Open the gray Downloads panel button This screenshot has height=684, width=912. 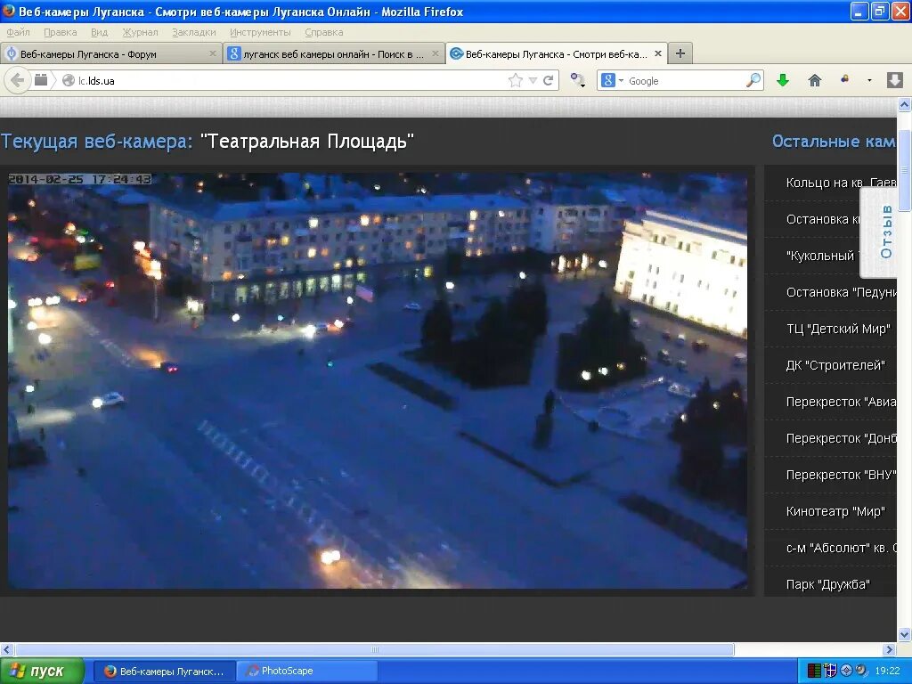(894, 80)
